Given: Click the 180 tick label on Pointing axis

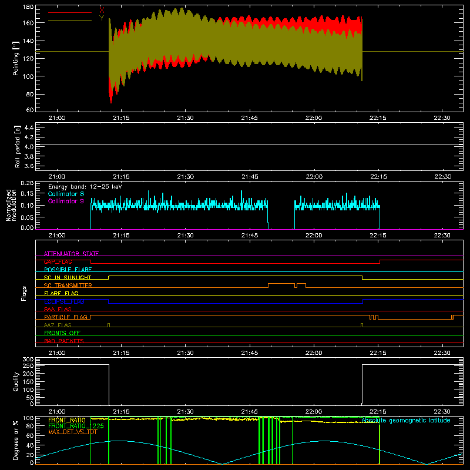Looking at the screenshot, I should click(x=28, y=7).
